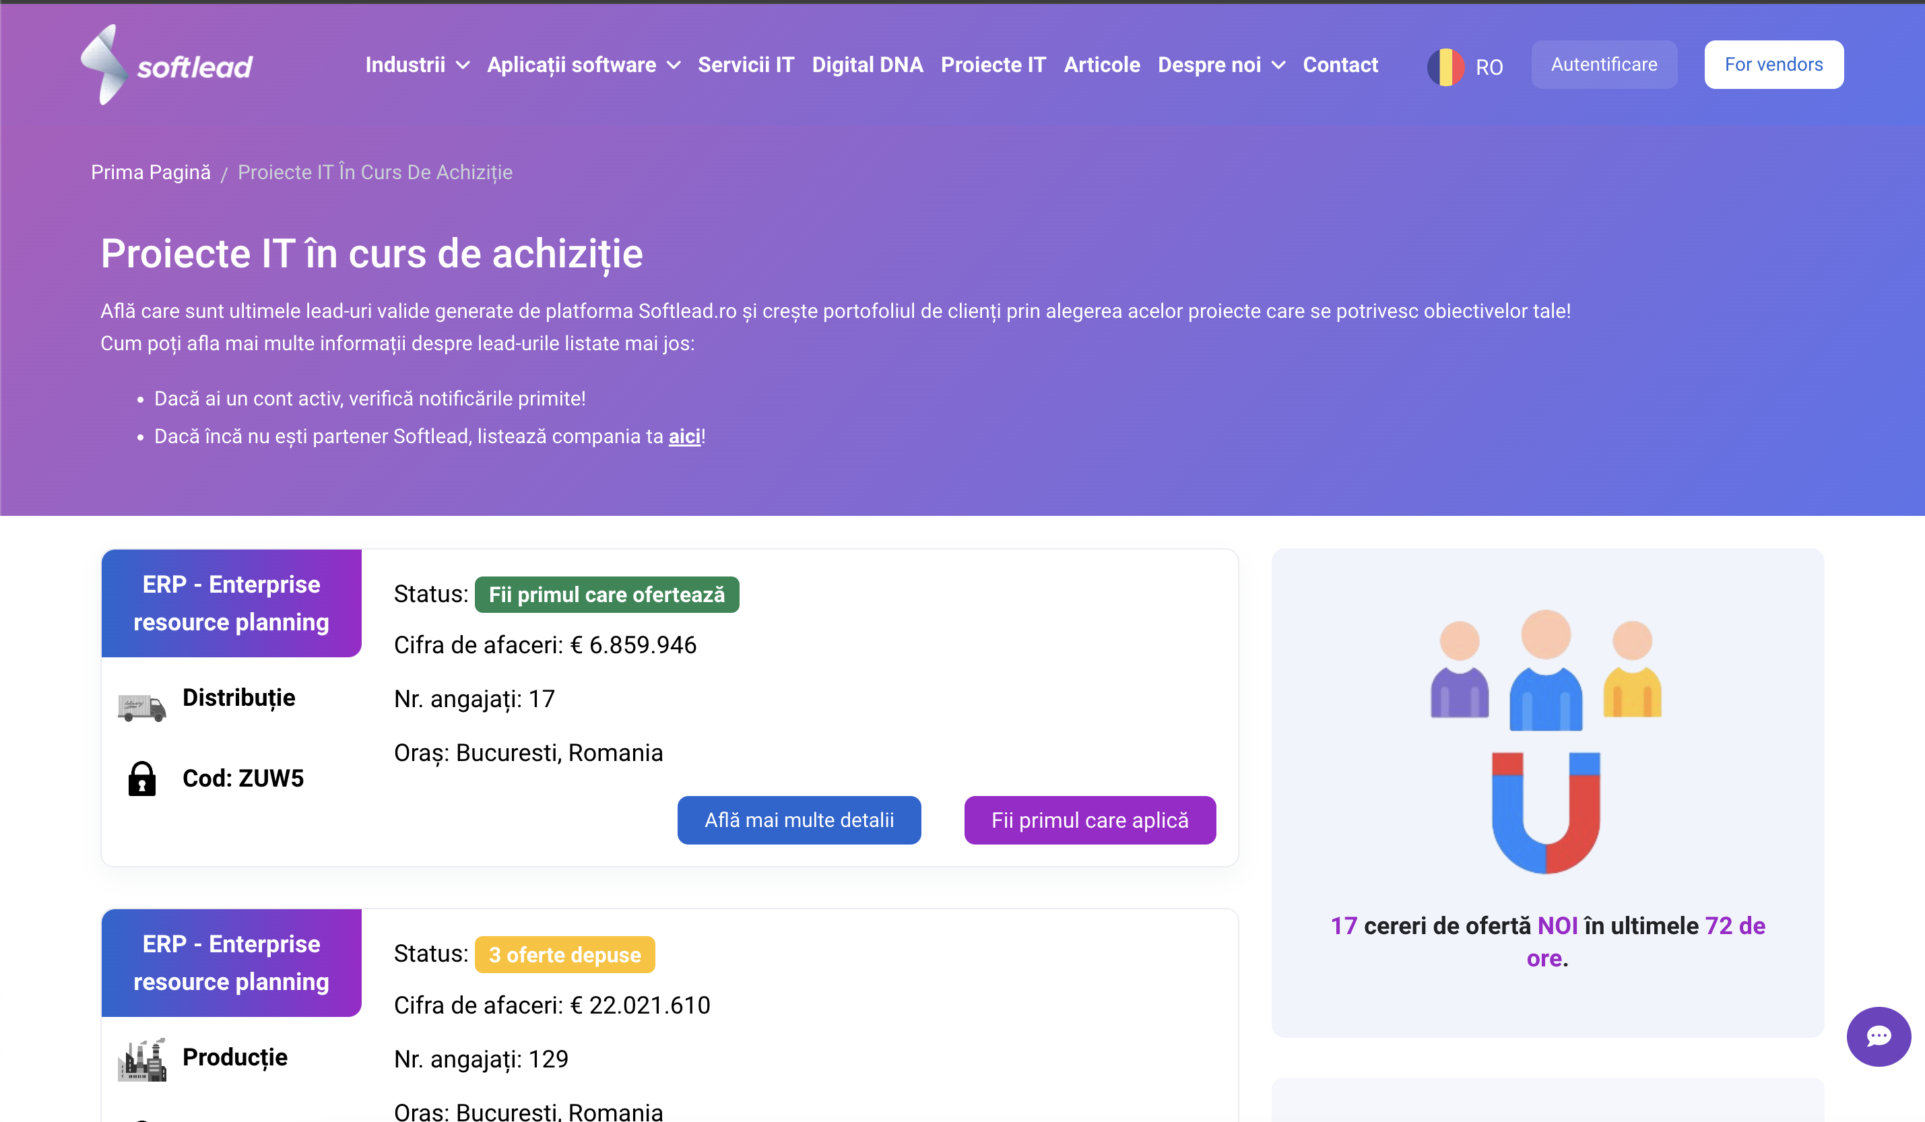Click Află mai multe detalii button

[x=798, y=820]
